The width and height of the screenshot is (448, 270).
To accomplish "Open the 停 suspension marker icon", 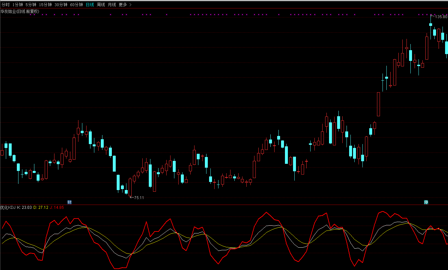I will pos(426,202).
